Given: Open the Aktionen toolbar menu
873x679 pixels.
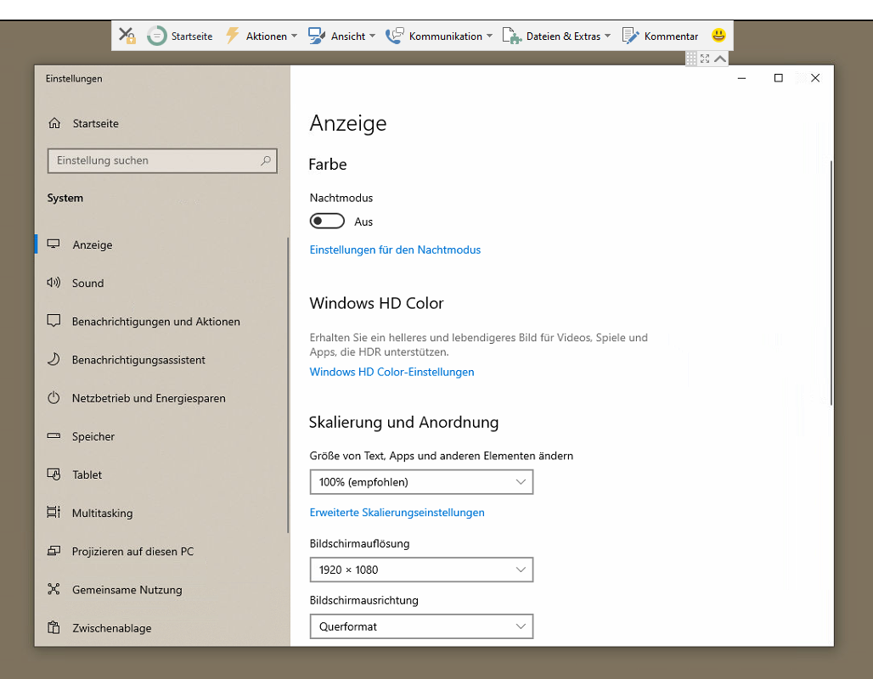Looking at the screenshot, I should 261,36.
